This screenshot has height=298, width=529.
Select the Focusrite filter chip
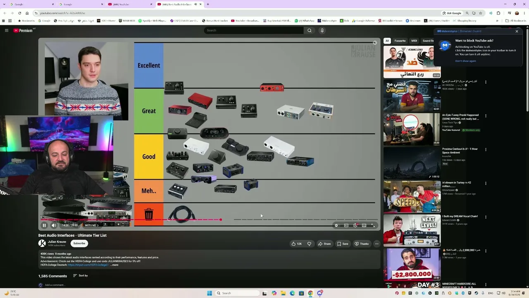tap(400, 41)
